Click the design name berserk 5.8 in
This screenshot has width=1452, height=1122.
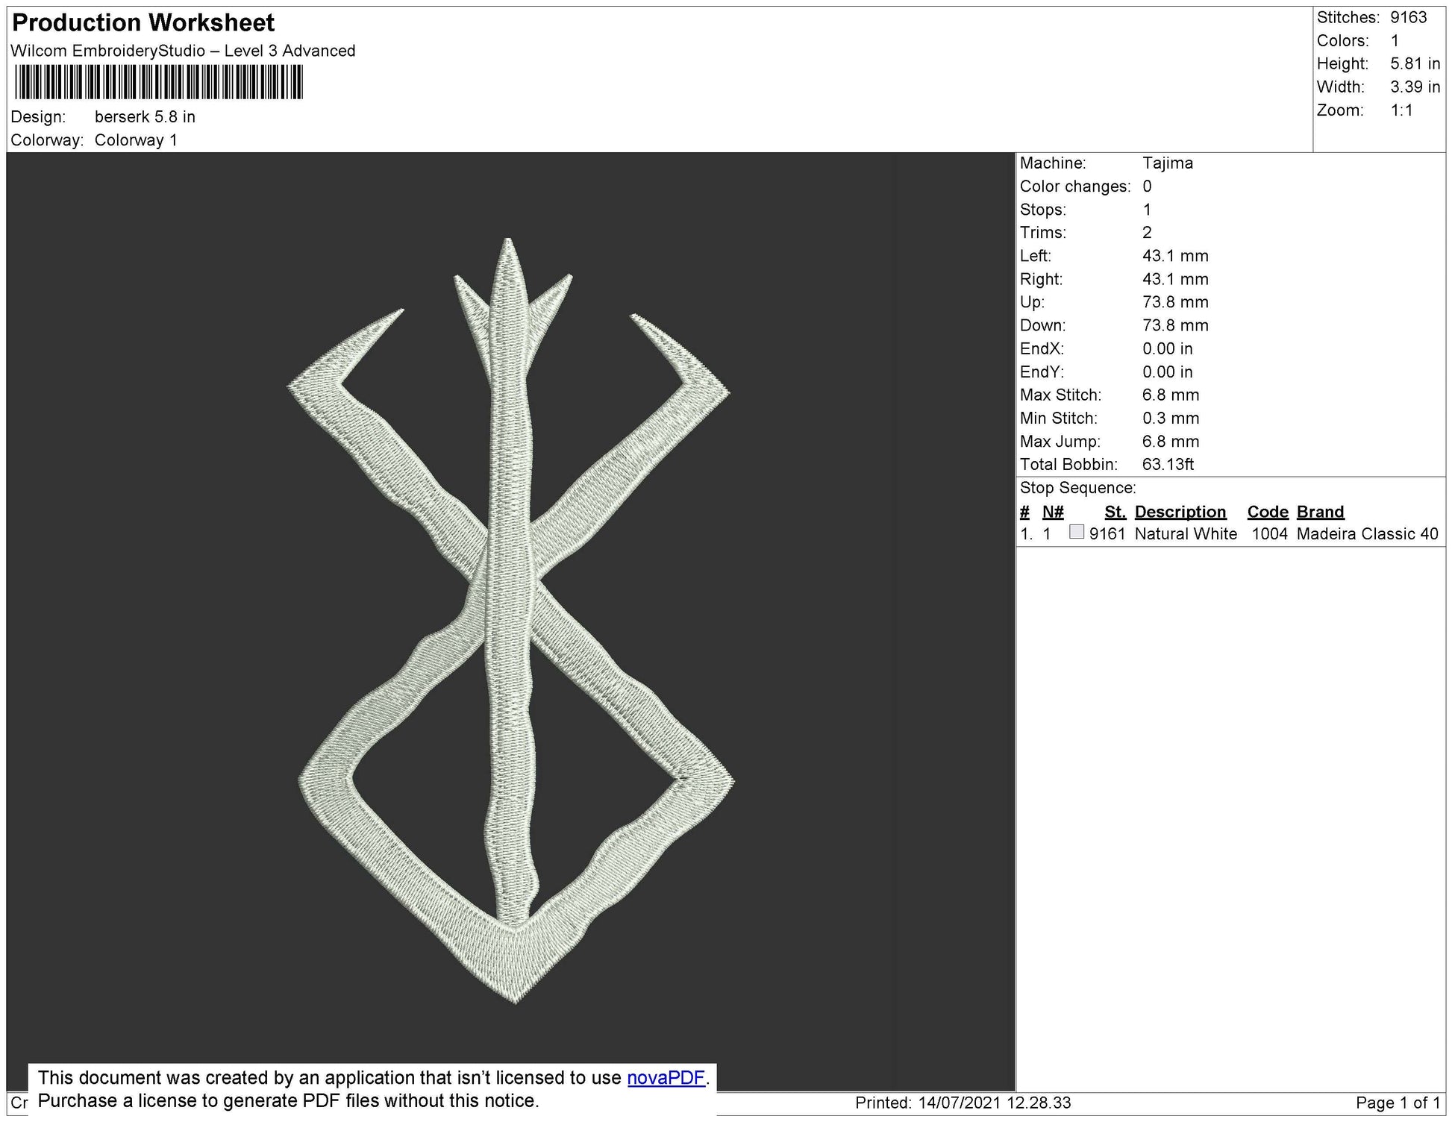(x=145, y=117)
